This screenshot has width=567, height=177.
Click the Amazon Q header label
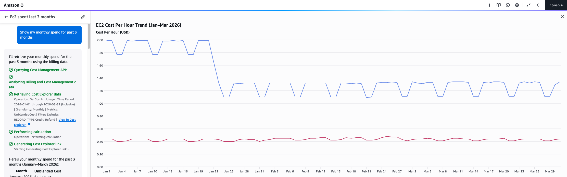click(14, 5)
